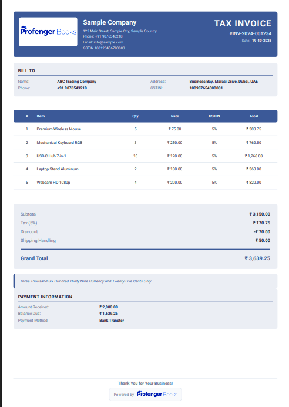
Task: Select company GSTIN 100123456700003
Action: (x=104, y=48)
